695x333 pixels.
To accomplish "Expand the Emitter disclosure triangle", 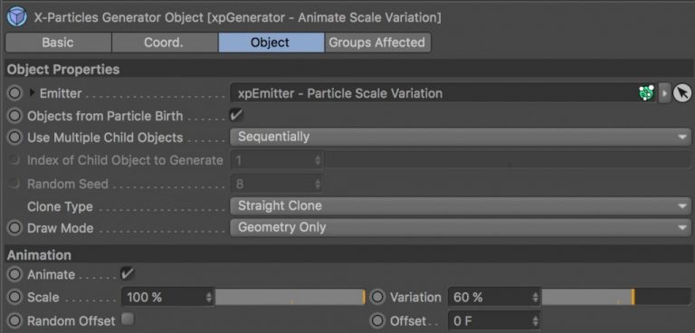I will pyautogui.click(x=32, y=93).
